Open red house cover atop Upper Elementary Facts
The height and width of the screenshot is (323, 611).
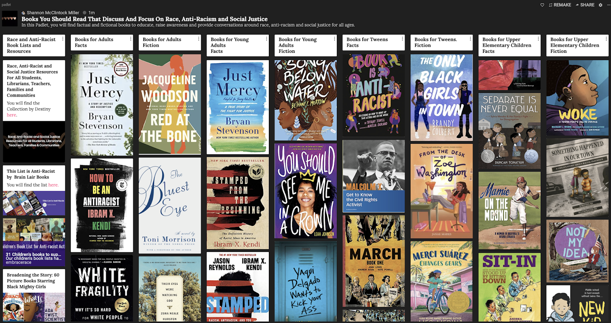510,75
